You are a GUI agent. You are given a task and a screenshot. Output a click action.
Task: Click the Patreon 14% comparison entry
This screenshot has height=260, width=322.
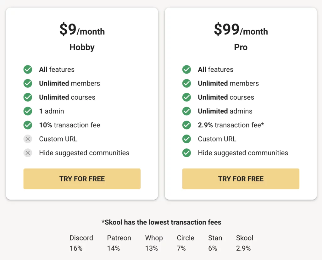[x=119, y=243]
